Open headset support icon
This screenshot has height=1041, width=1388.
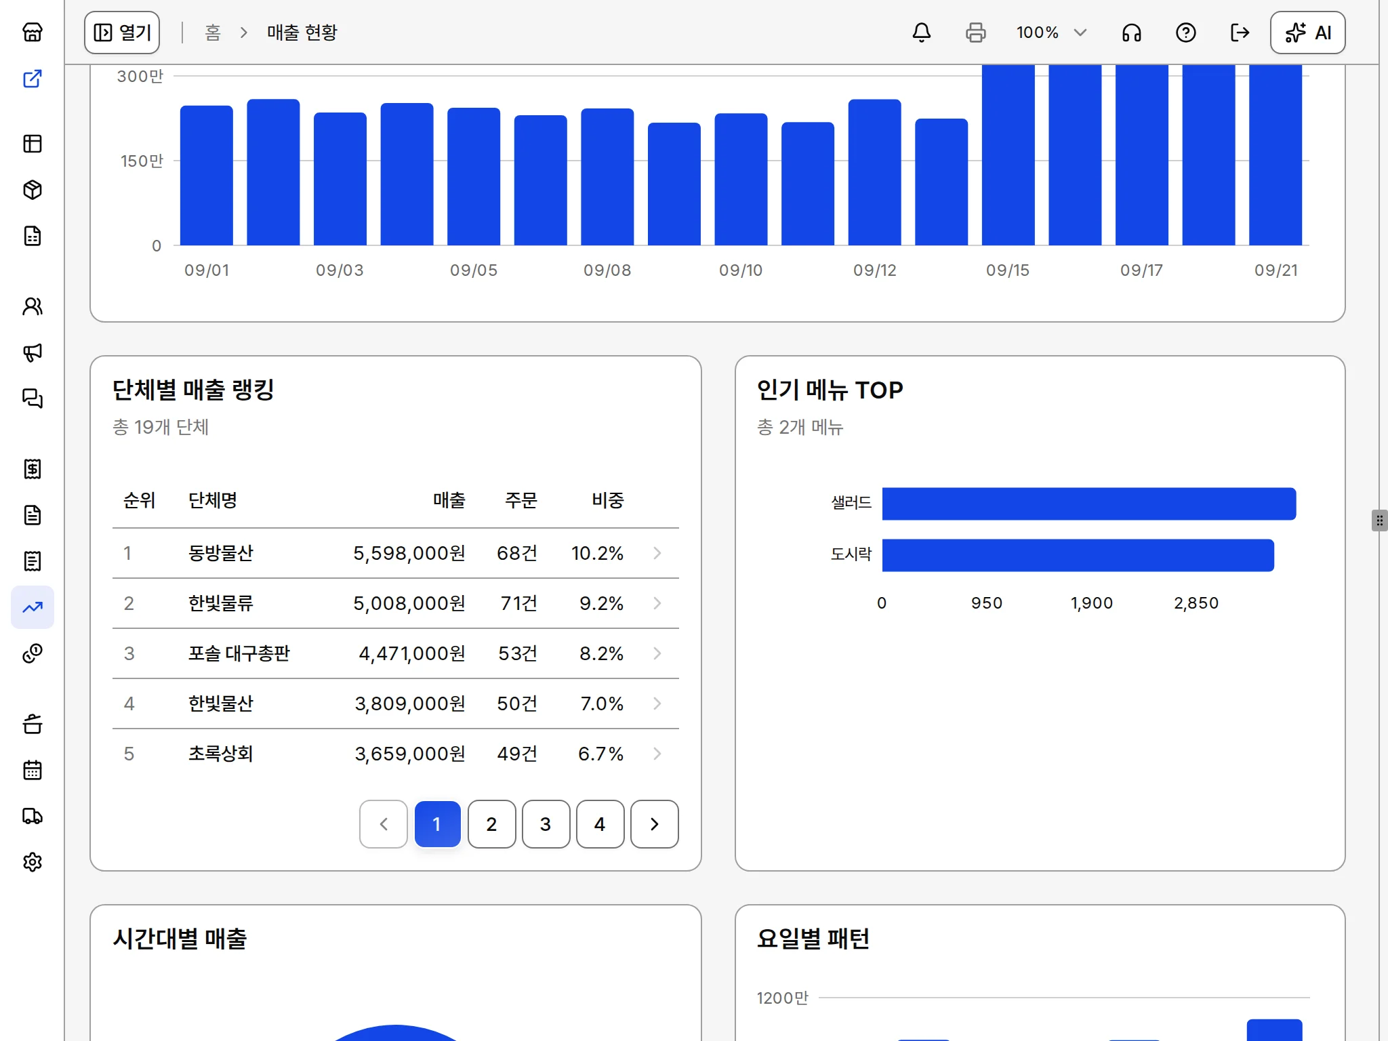coord(1132,33)
